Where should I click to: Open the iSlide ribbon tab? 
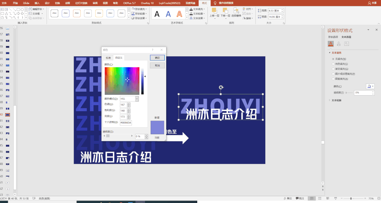pyautogui.click(x=26, y=2)
